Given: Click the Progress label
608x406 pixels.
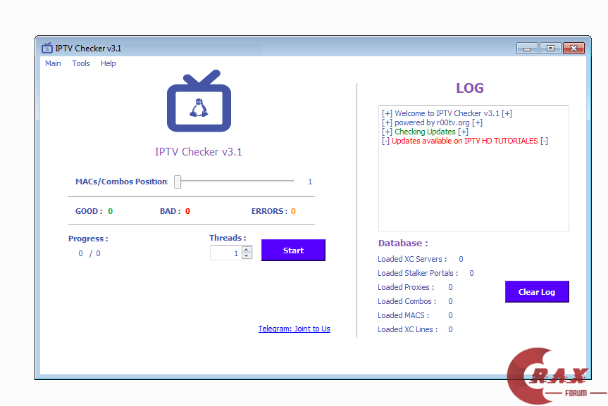Looking at the screenshot, I should click(x=88, y=239).
